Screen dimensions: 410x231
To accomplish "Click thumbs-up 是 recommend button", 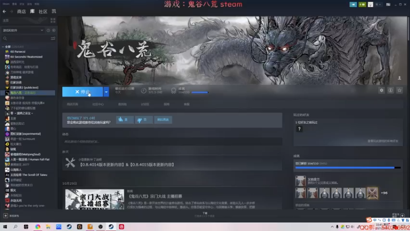I will pos(125,120).
